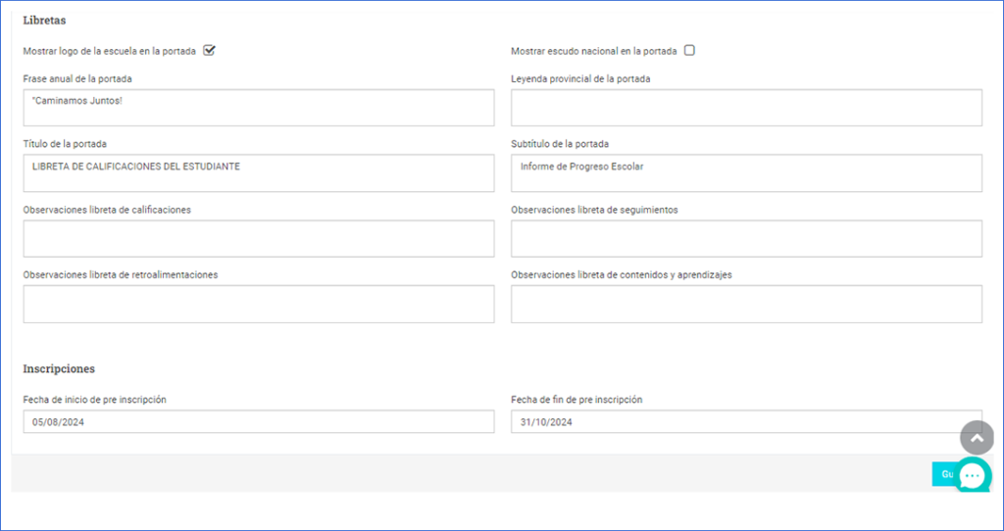The image size is (1004, 531).
Task: Enable Mostrar escudo nacional en la portada
Action: tap(689, 51)
